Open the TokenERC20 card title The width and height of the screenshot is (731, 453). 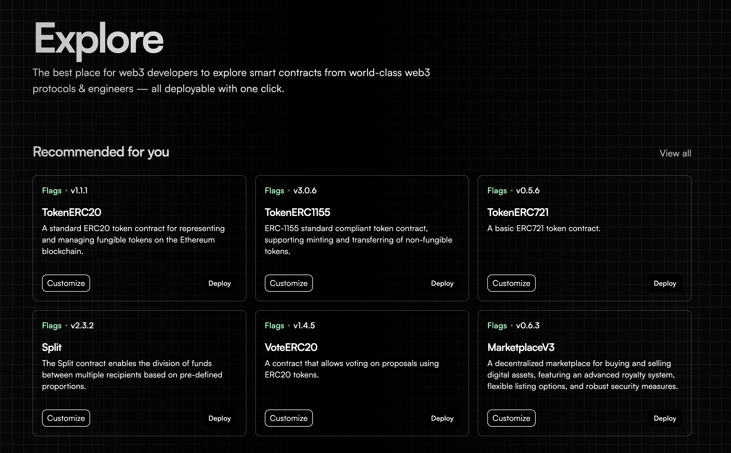[x=71, y=212]
